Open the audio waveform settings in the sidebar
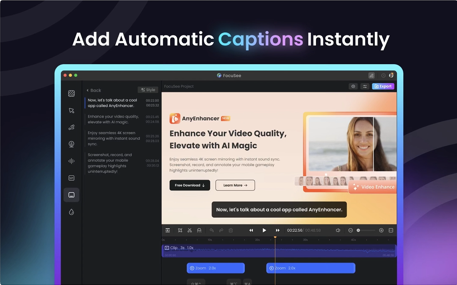Screen dimensions: 457x285 click(x=71, y=161)
